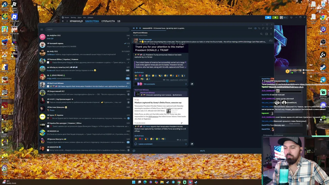Viewport: 329px width, 185px height.
Task: Expand the collapsed quote in Trump post
Action: (x=185, y=67)
